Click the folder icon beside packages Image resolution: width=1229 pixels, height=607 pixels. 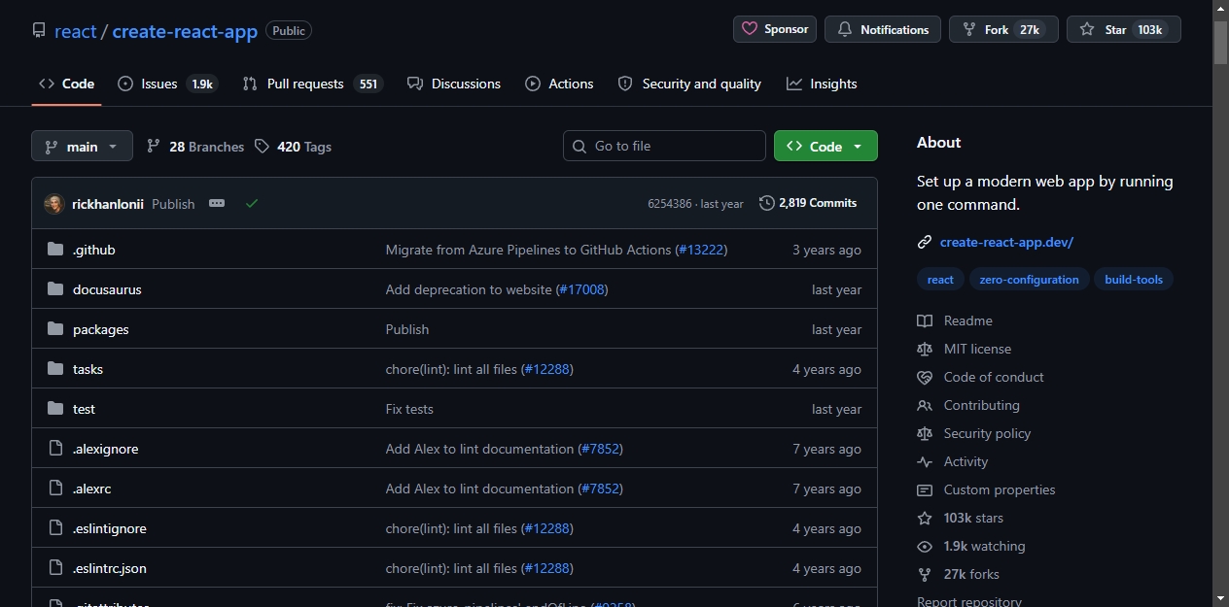55,329
